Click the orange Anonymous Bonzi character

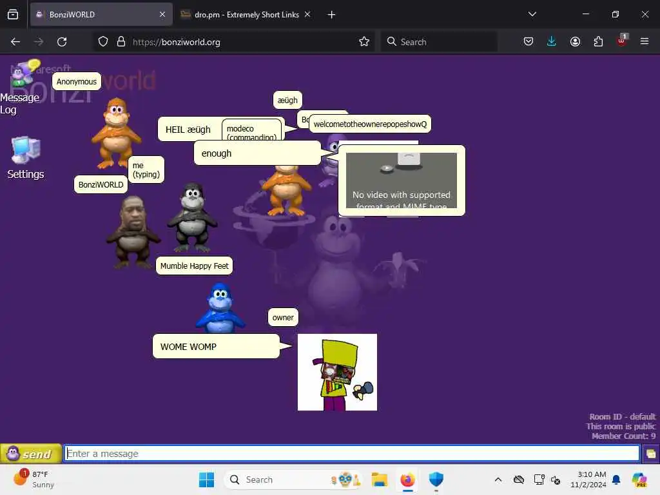(x=117, y=133)
